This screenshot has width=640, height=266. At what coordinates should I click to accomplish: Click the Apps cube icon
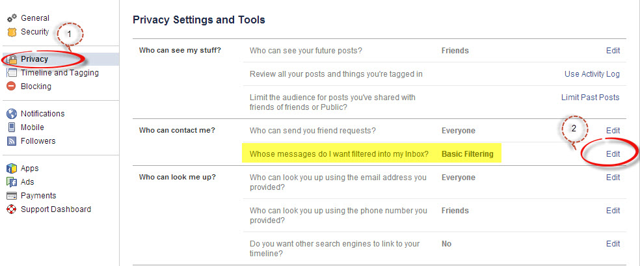coord(11,168)
